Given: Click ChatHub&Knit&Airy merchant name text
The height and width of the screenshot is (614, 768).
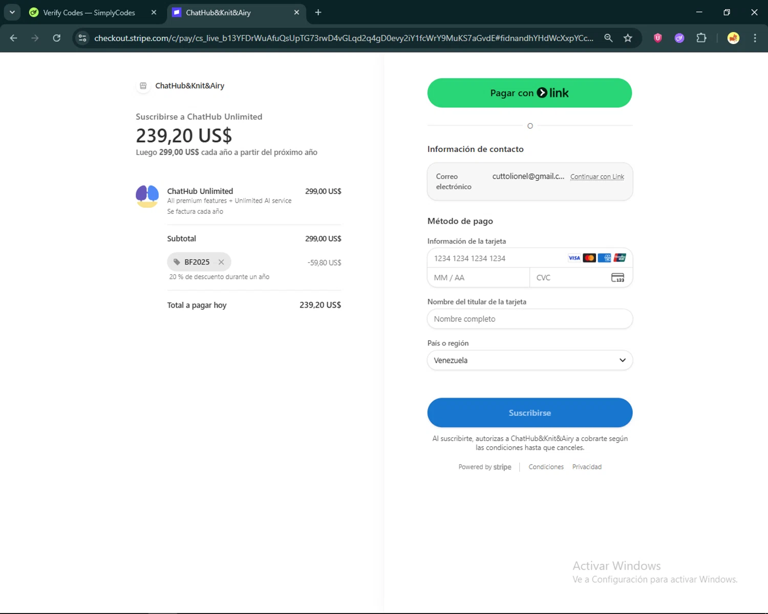Looking at the screenshot, I should [190, 86].
